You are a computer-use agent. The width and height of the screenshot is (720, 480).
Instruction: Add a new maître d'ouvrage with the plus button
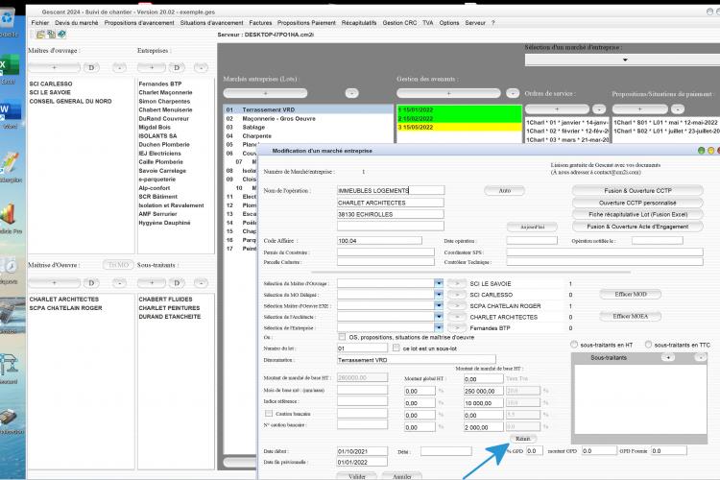[x=54, y=67]
